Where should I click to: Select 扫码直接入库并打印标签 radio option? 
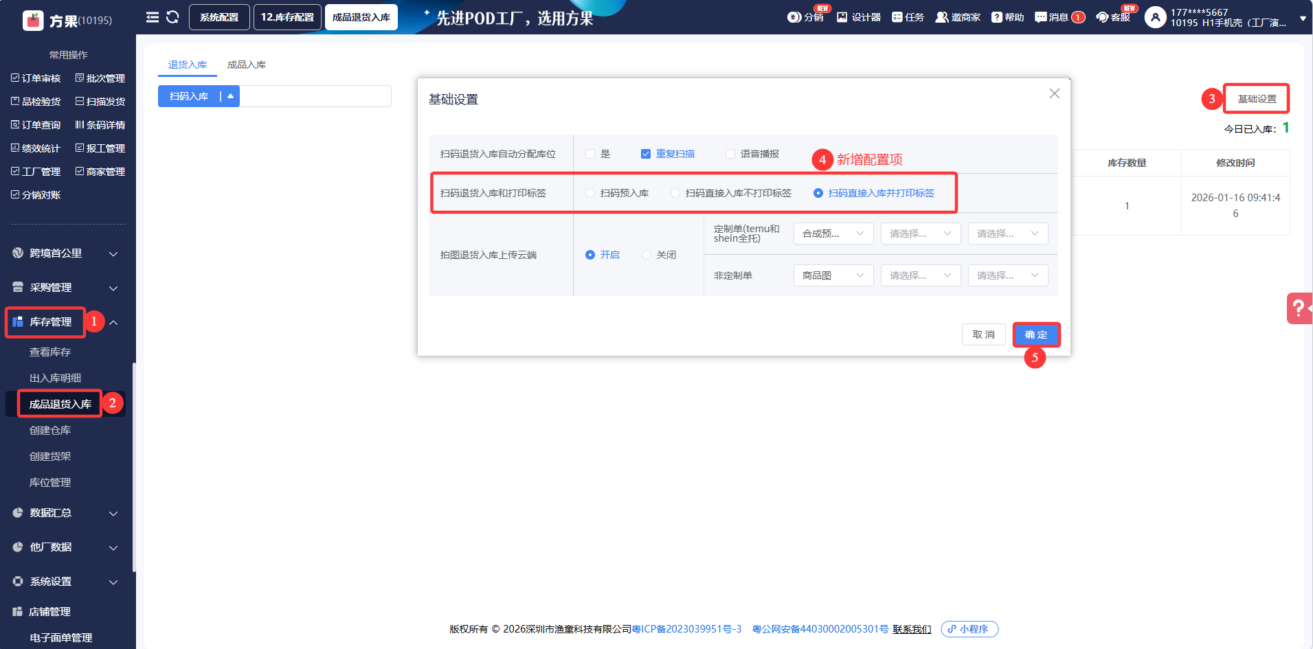tap(818, 193)
